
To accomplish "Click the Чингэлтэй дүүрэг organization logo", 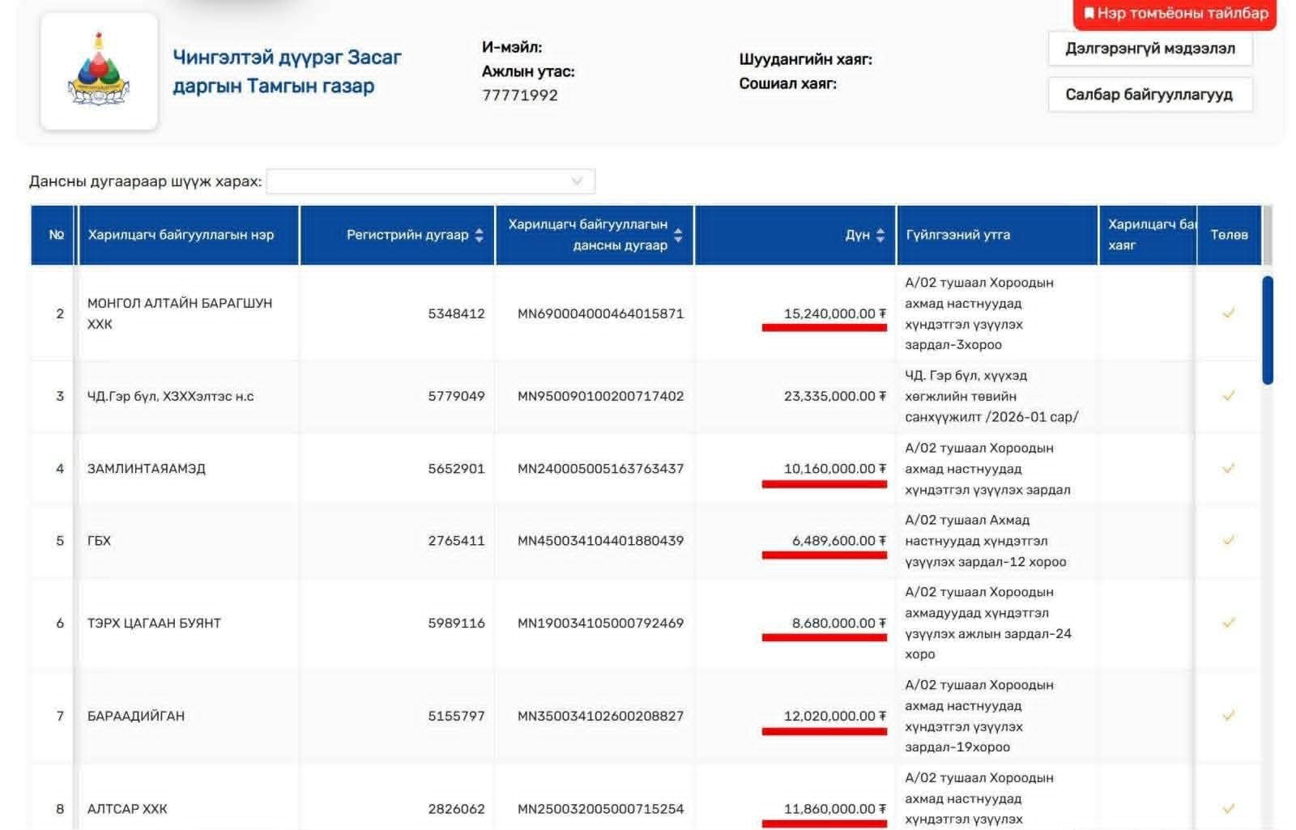I will pos(99,71).
